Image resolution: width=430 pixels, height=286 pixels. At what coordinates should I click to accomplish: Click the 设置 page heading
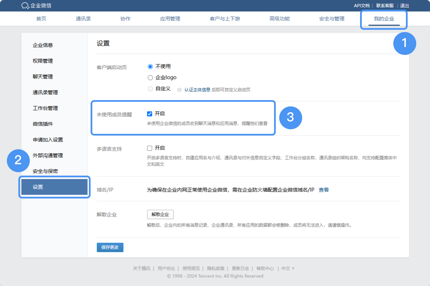pyautogui.click(x=103, y=43)
